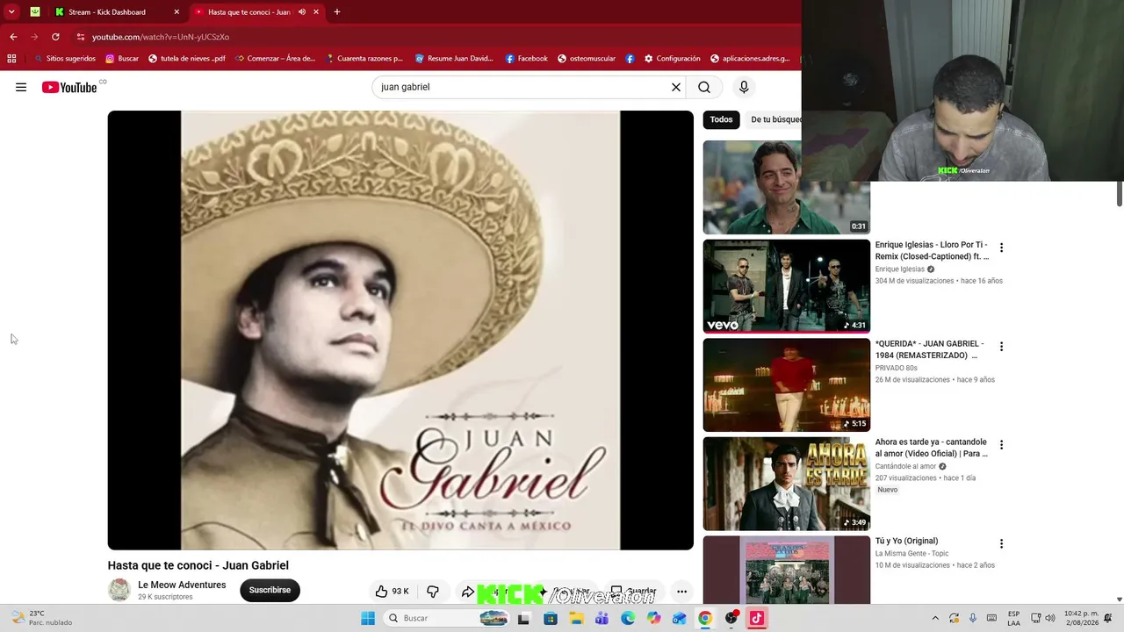Go to YouTube home via logo

69,87
